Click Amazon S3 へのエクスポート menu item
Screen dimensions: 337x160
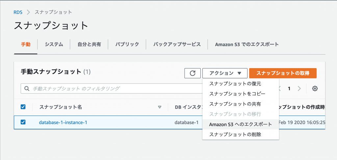click(241, 124)
